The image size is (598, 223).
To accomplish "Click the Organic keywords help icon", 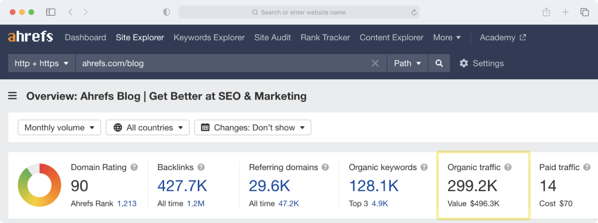I will (x=424, y=167).
